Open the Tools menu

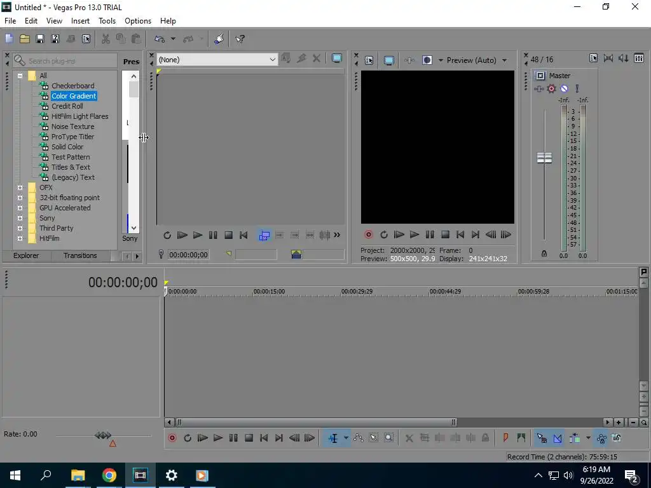click(107, 21)
